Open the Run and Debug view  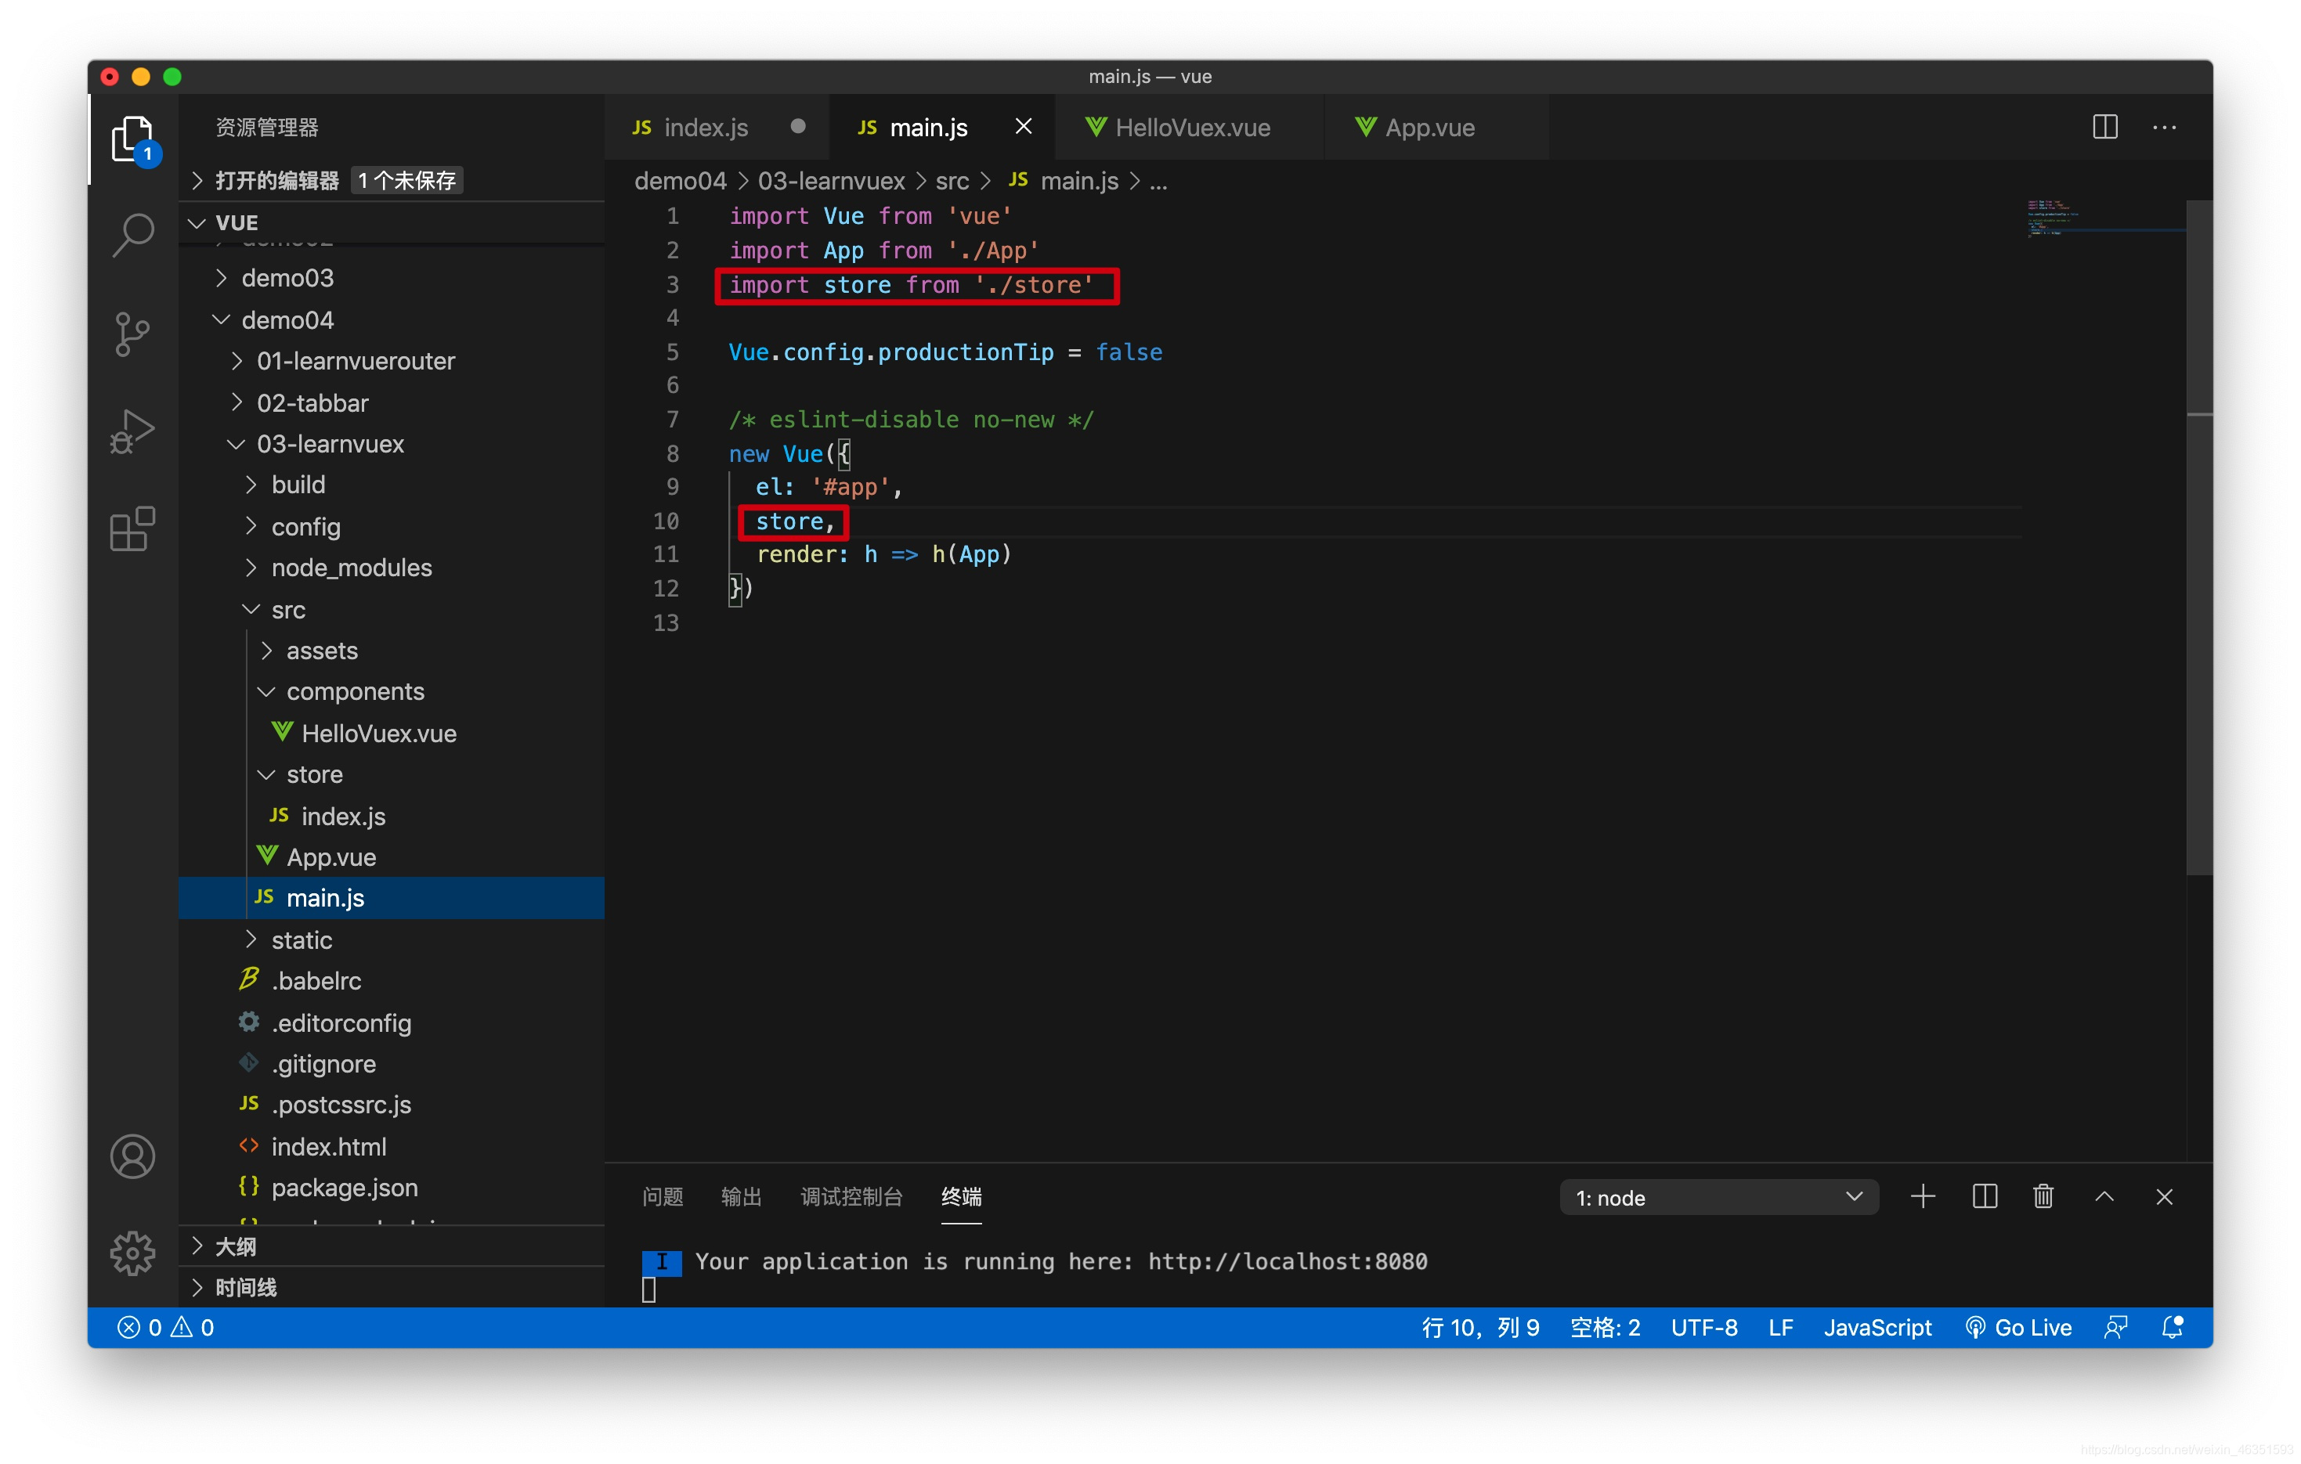133,431
